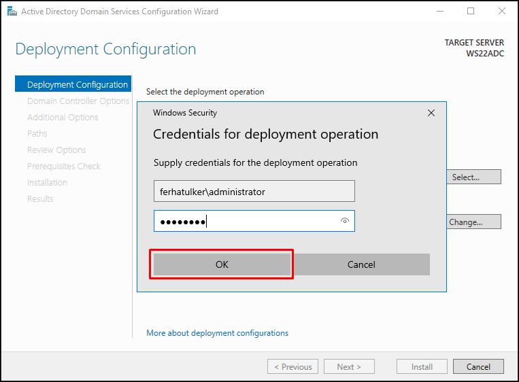This screenshot has height=382, width=519.
Task: Reveal password with the eye icon
Action: point(345,221)
